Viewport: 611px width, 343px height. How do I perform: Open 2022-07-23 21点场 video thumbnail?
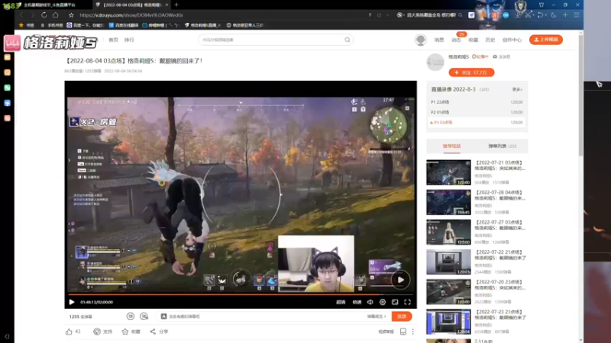448,322
